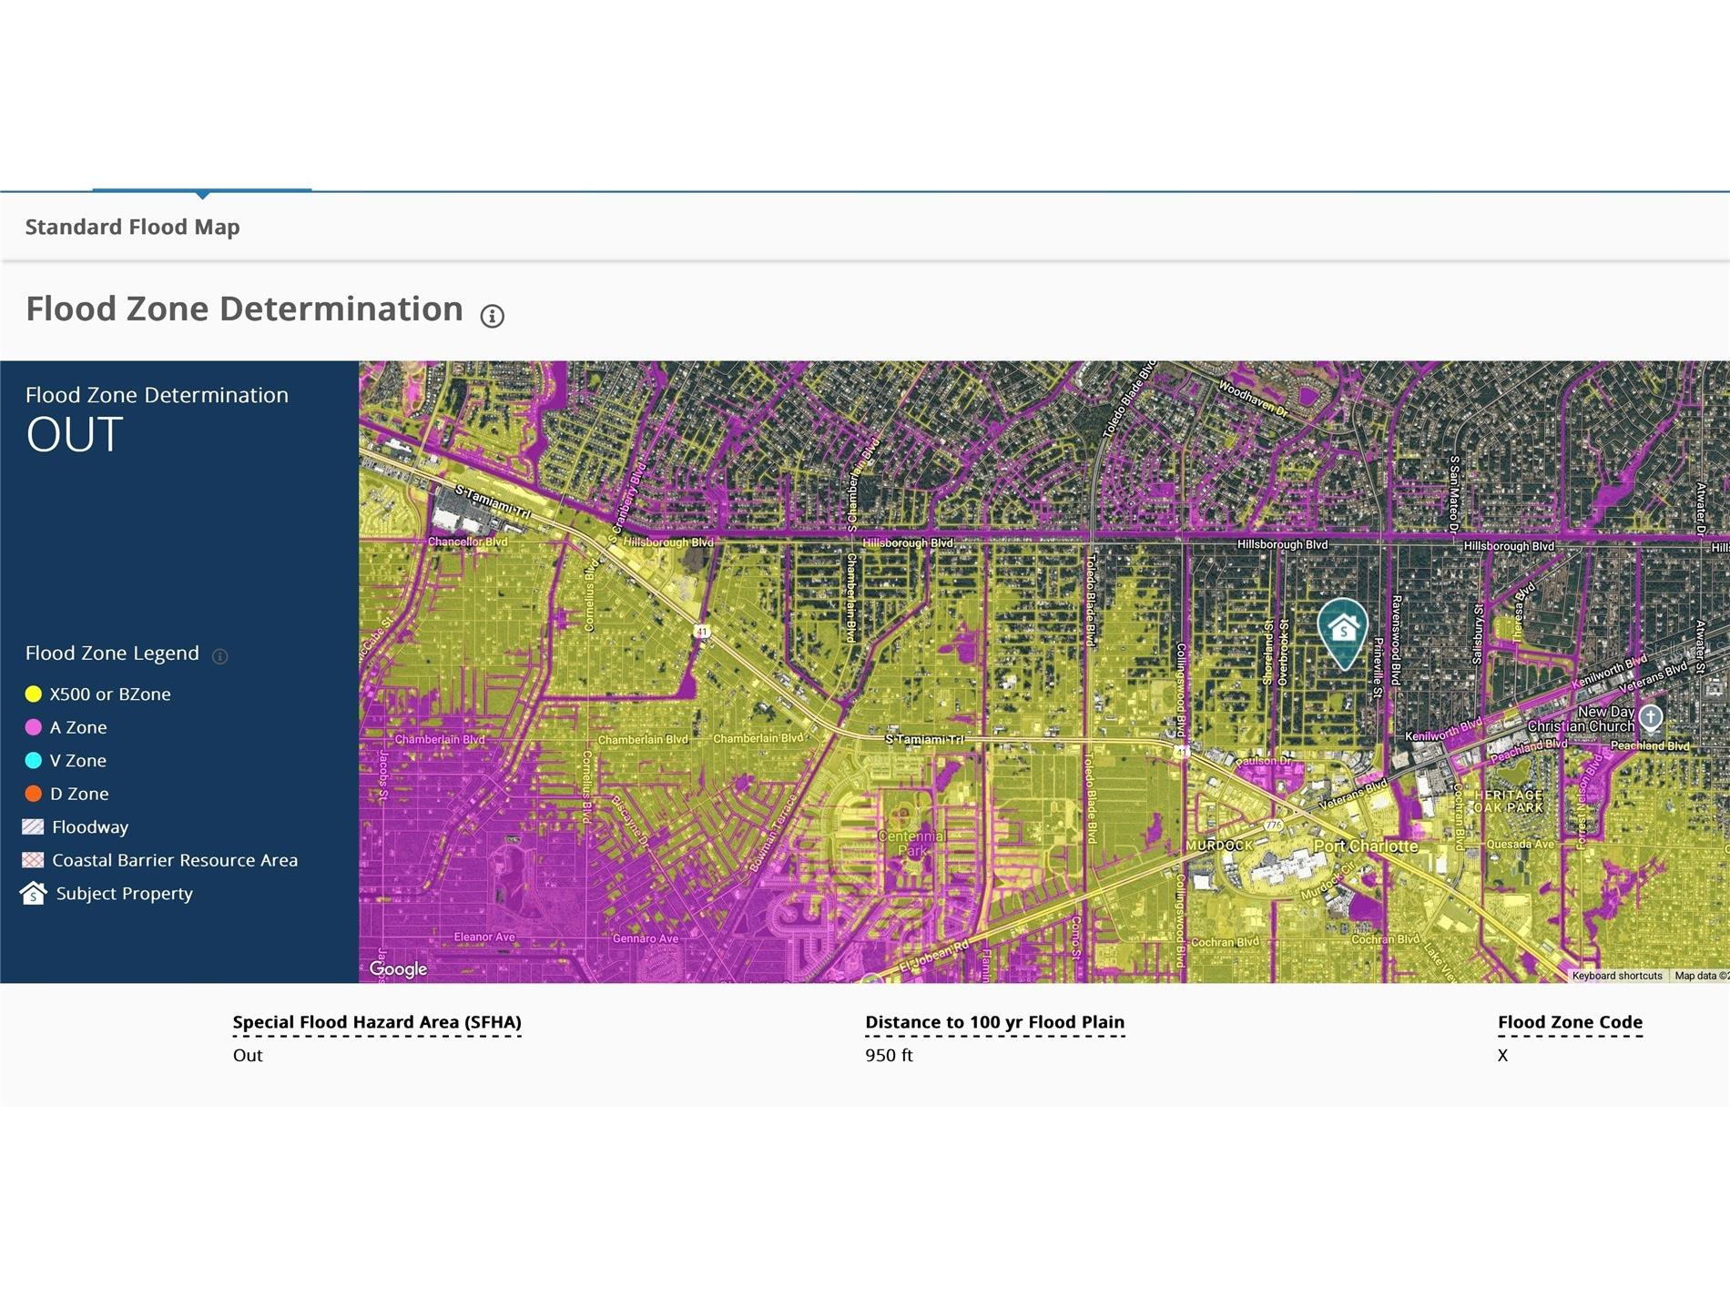This screenshot has width=1730, height=1297.
Task: Click the subject property house marker on map
Action: 1342,630
